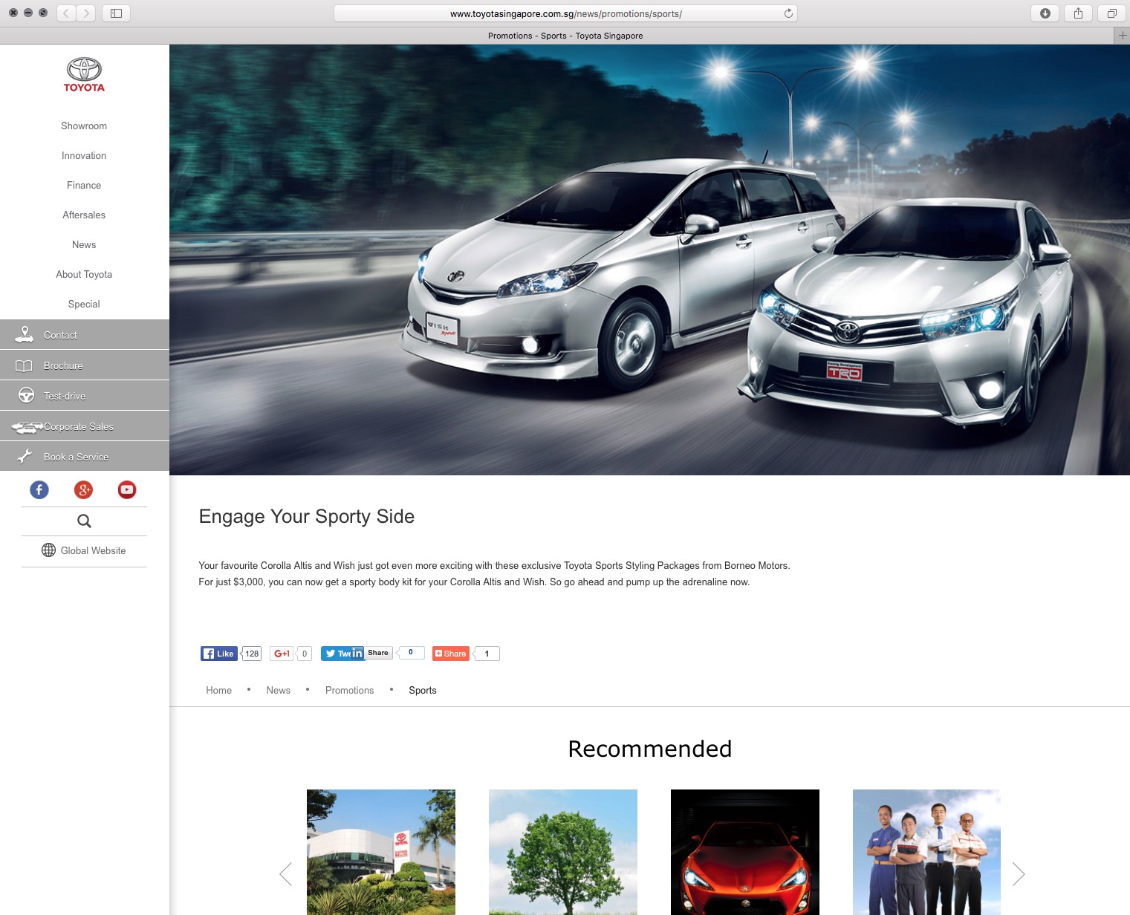
Task: Open the green tree thumbnail
Action: coord(563,852)
